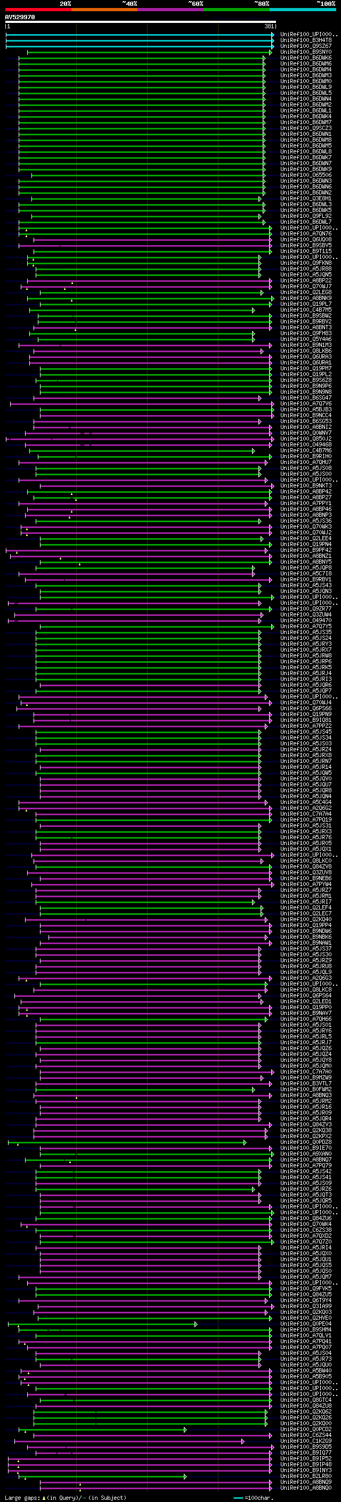This screenshot has height=1502, width=341.
Task: Select the UniRef100_A5C7I8 row label
Action: [306, 574]
